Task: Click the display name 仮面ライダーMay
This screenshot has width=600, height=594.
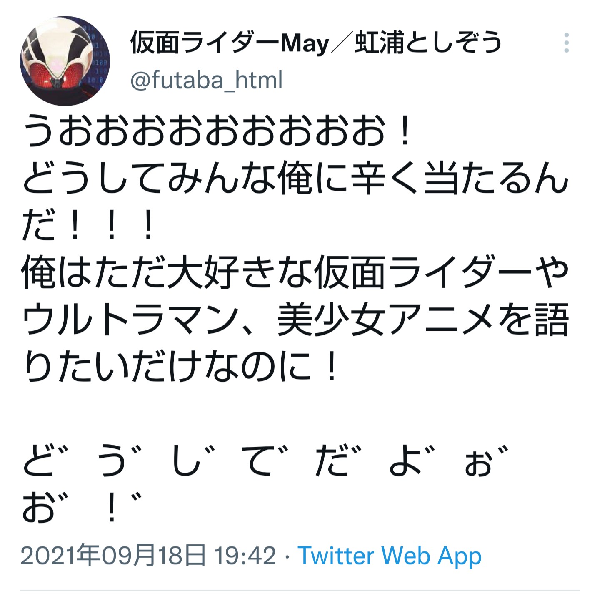Action: 230,43
